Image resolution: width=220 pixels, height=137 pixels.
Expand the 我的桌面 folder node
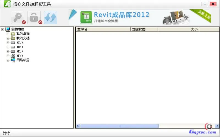tap(8, 34)
